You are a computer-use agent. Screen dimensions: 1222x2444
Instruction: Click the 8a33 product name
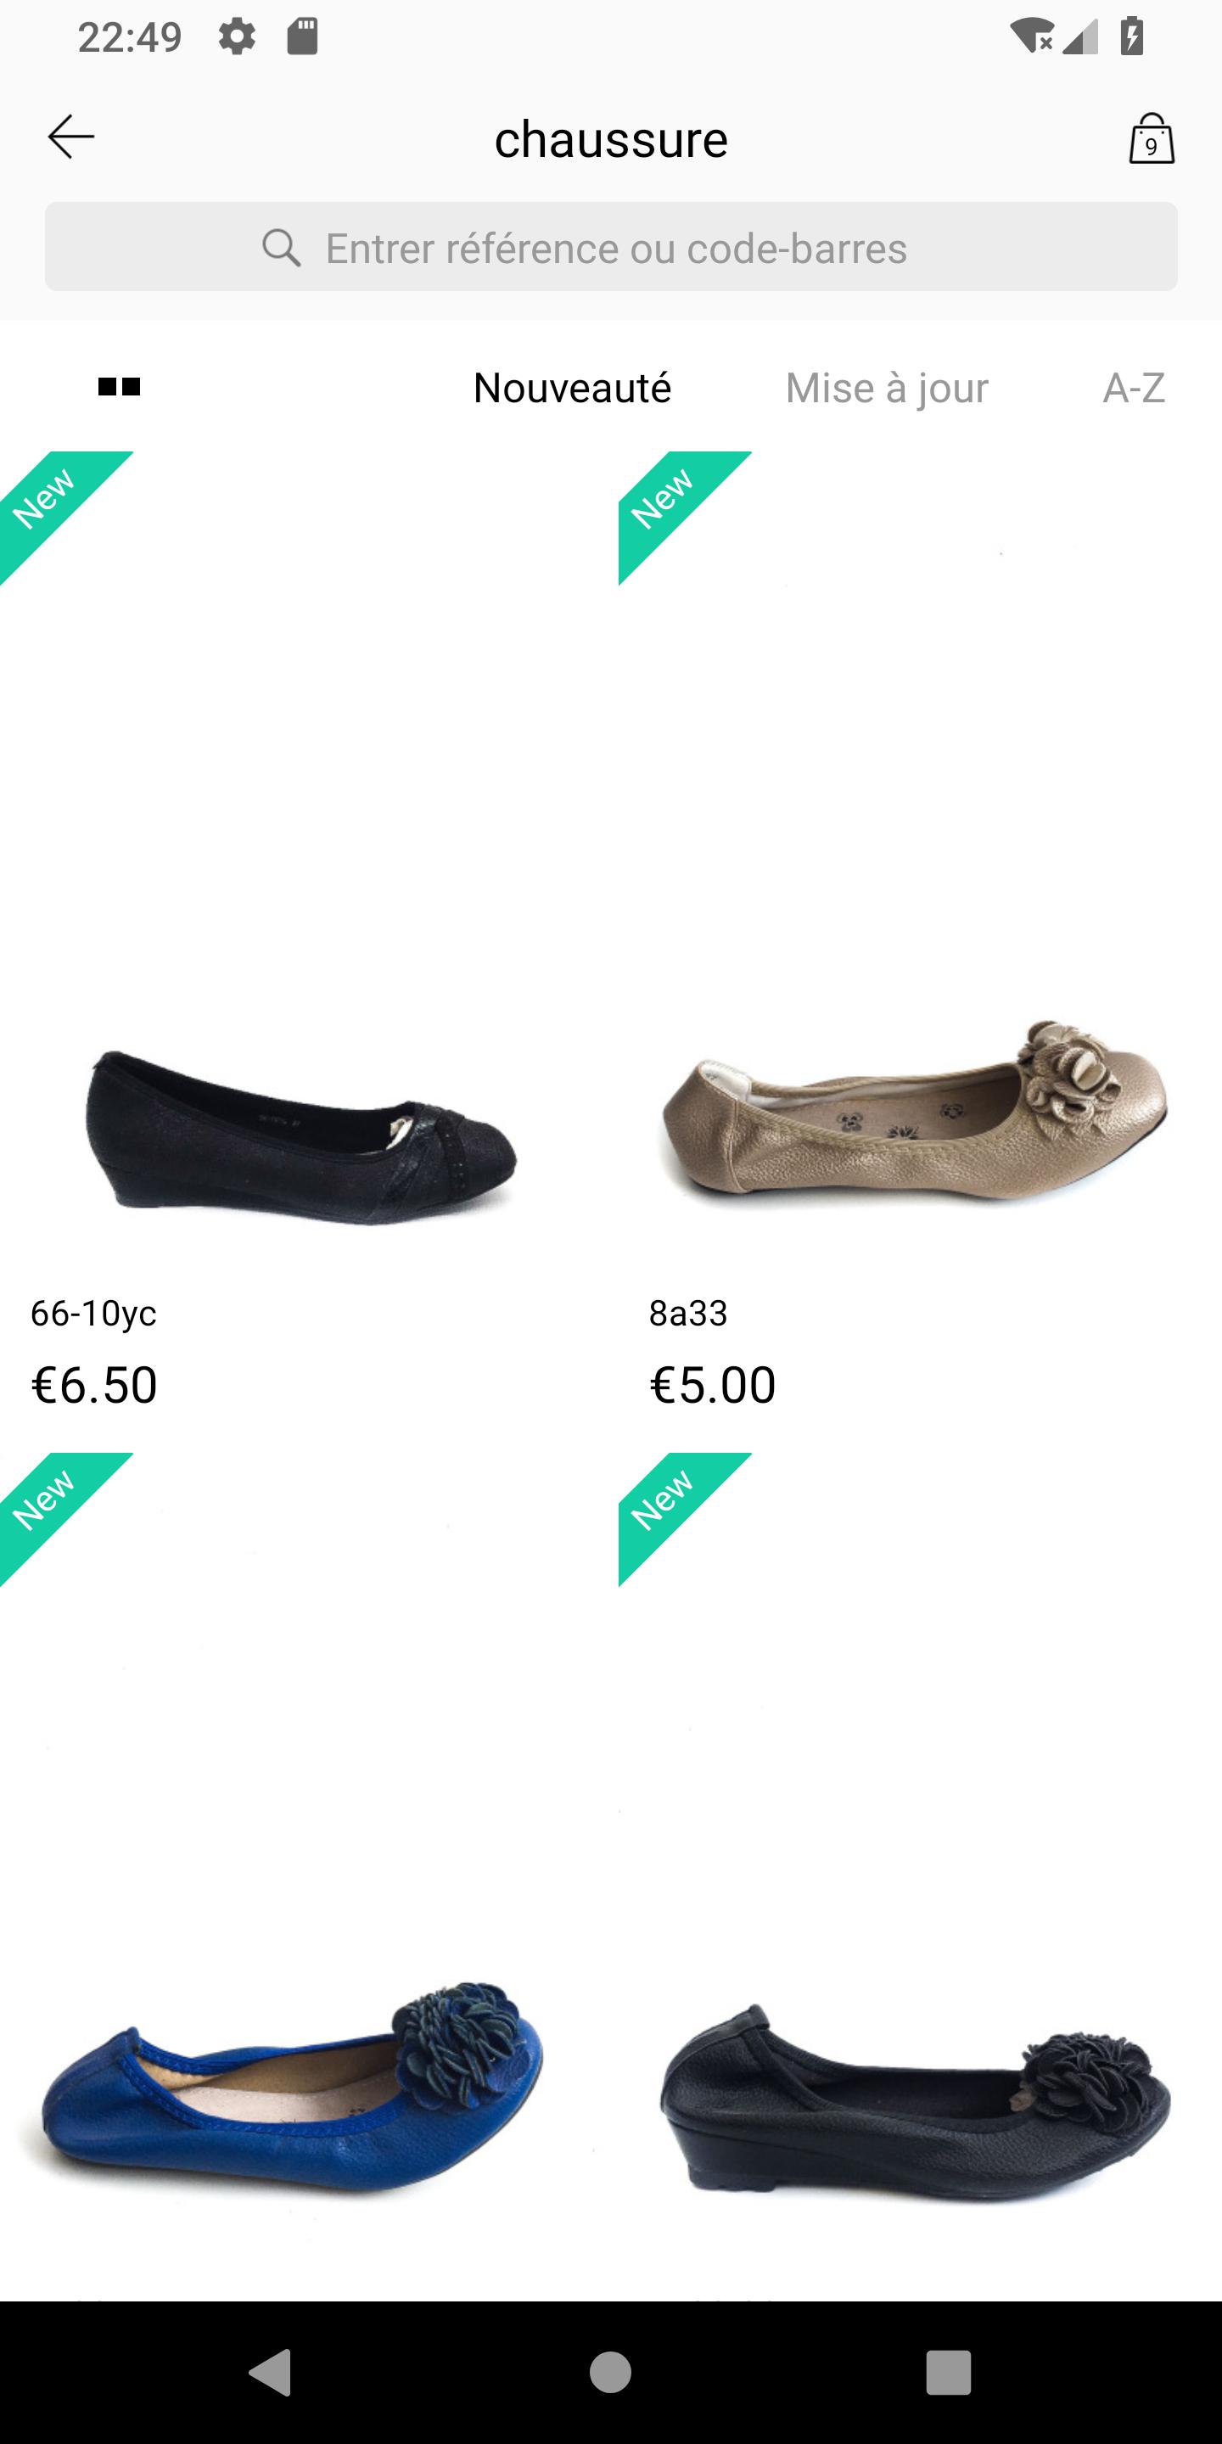pos(688,1313)
